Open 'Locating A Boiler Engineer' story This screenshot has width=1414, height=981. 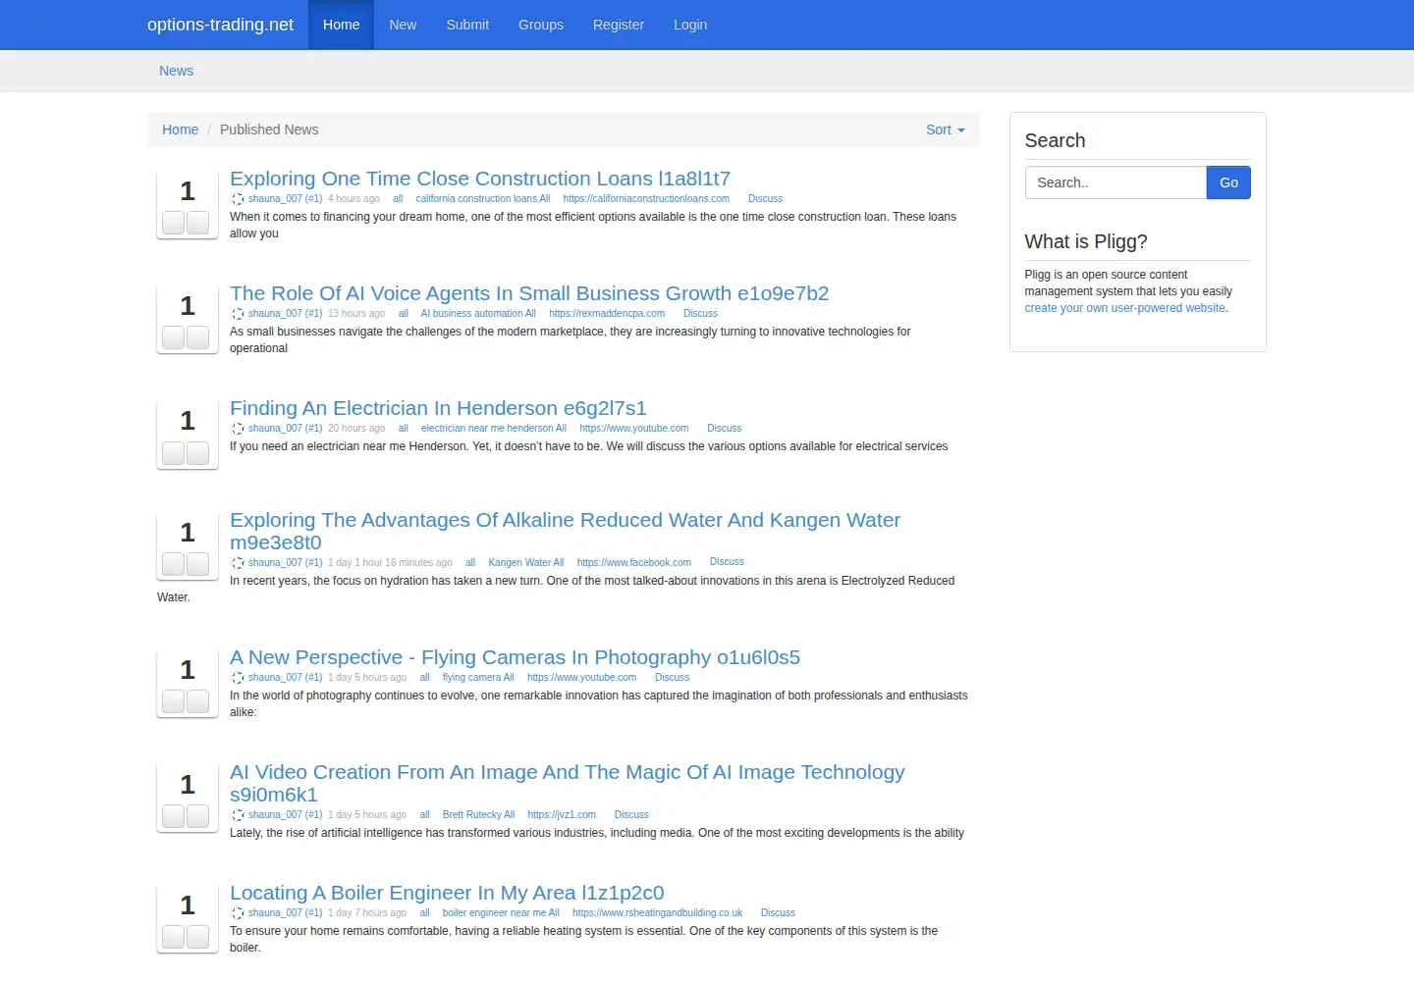[447, 893]
